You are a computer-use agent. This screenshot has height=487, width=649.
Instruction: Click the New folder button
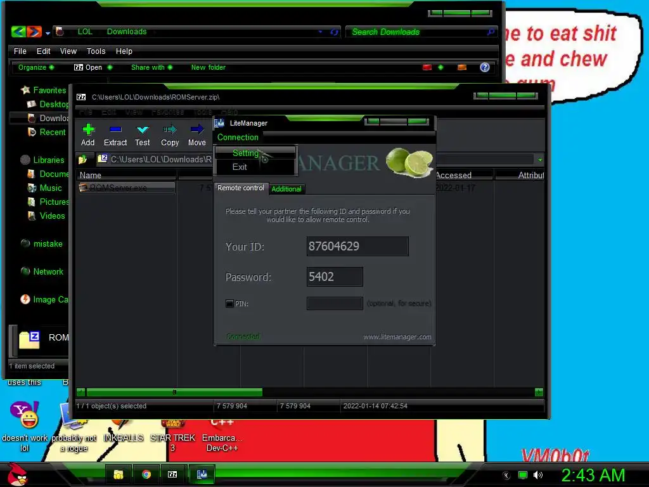pos(208,67)
